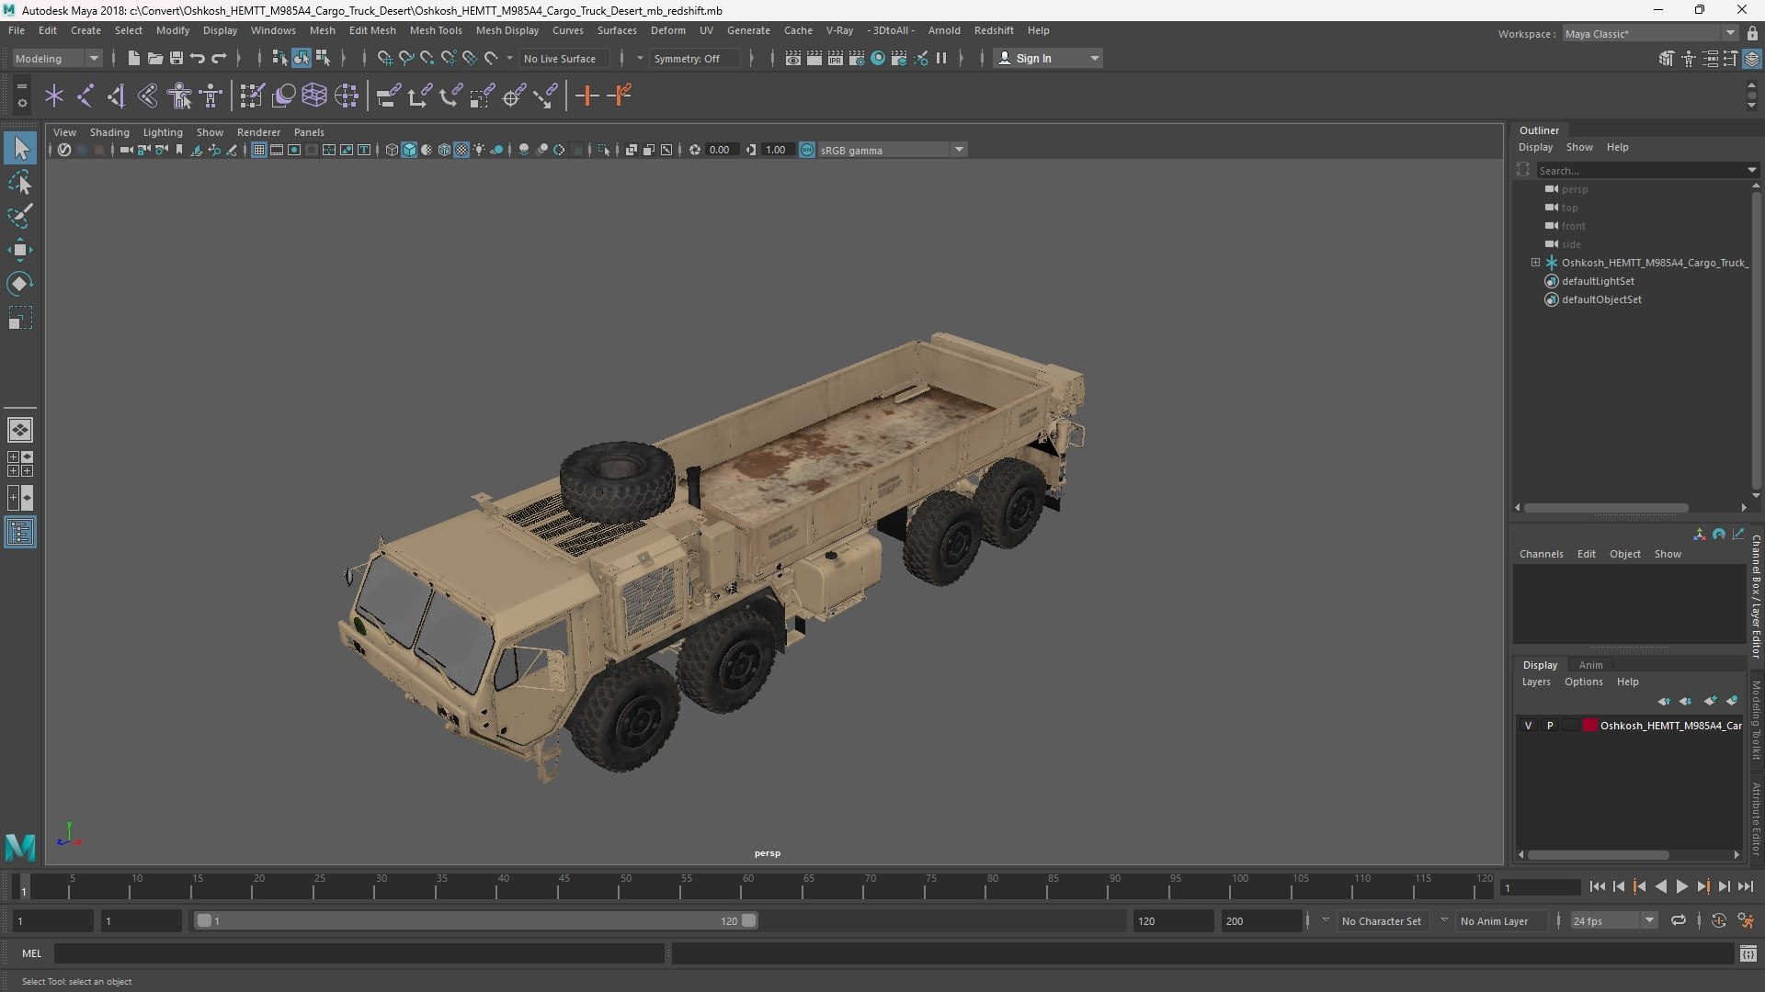Open the Render Settings icon
The width and height of the screenshot is (1765, 992).
[857, 58]
